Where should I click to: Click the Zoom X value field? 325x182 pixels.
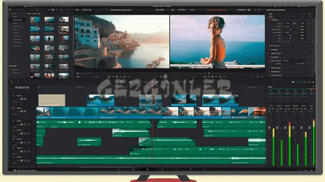pos(287,24)
